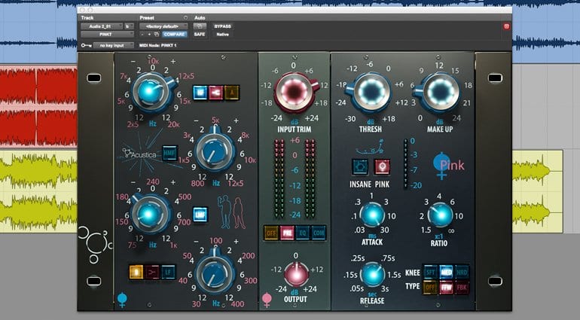Screen dimensions: 580x320
Task: Click the dark red shelf icon beside LF
Action: [152, 272]
